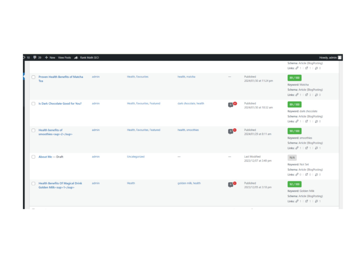Image resolution: width=349 pixels, height=262 pixels.
Task: Click 'Keyword: Golden Milk' text
Action: click(x=301, y=191)
